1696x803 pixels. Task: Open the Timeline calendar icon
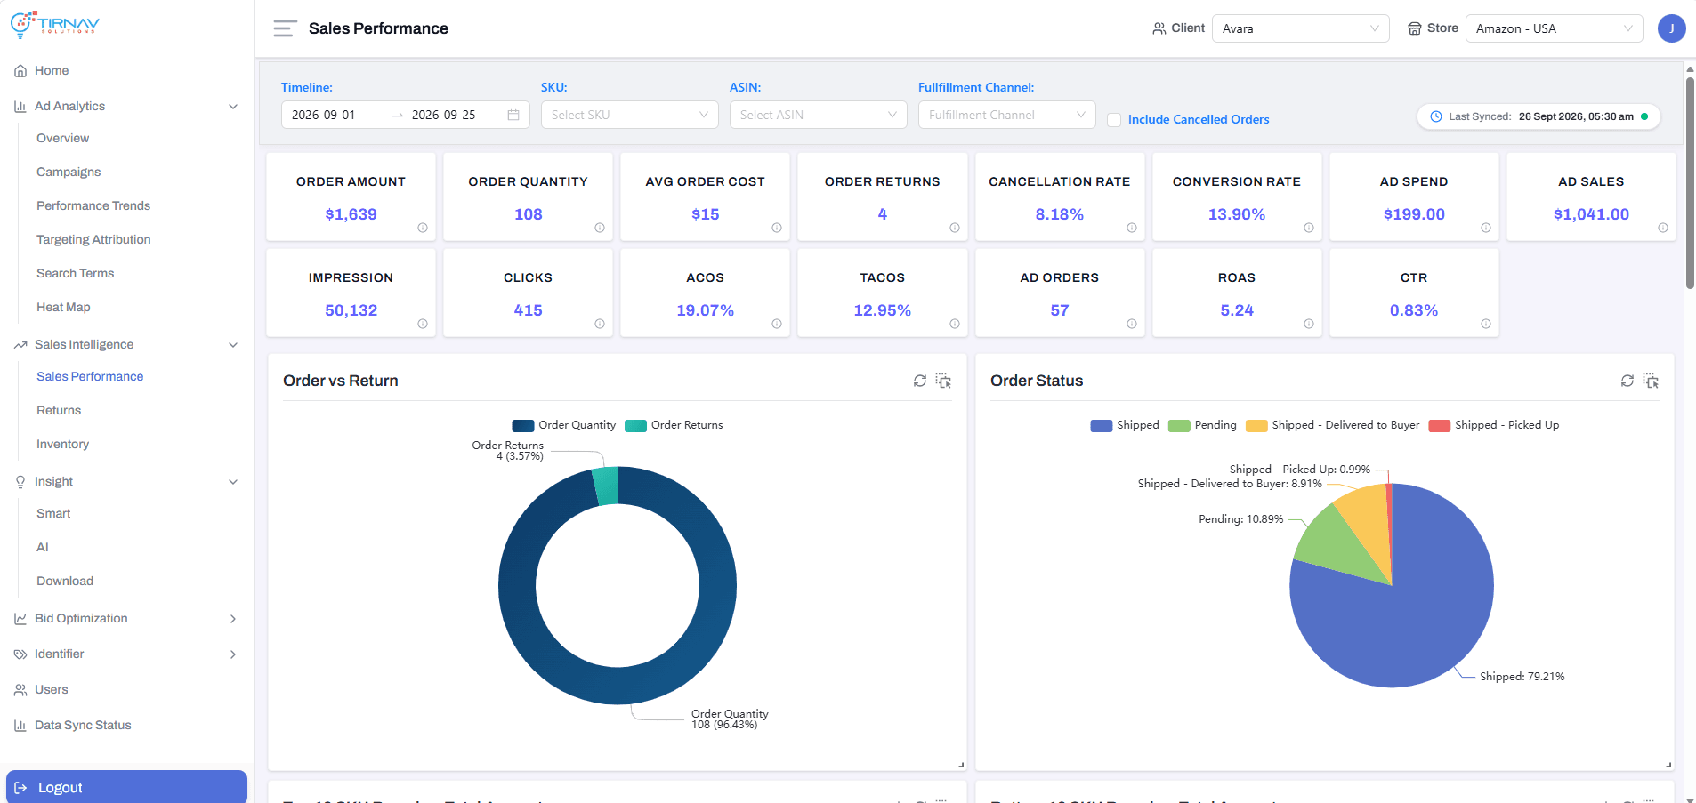pos(513,115)
